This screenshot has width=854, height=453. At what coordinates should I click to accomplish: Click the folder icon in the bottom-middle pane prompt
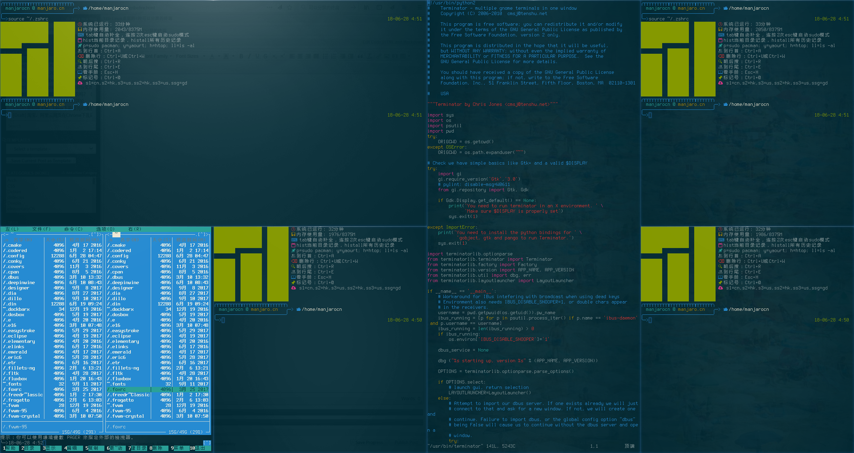click(299, 309)
